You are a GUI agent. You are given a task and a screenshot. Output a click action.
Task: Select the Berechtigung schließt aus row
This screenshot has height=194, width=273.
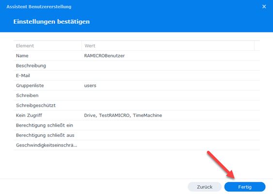[137, 135]
